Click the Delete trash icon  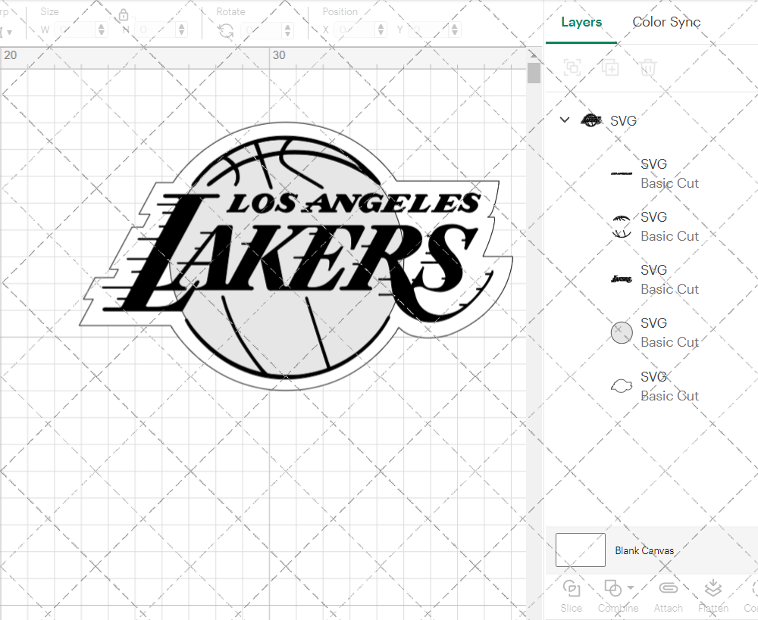[x=648, y=67]
